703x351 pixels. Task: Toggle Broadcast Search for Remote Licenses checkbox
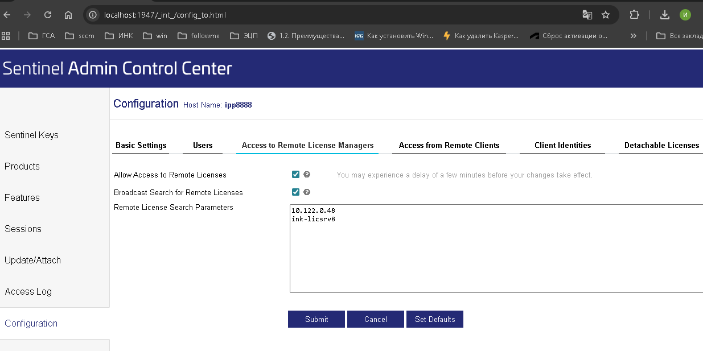click(295, 192)
